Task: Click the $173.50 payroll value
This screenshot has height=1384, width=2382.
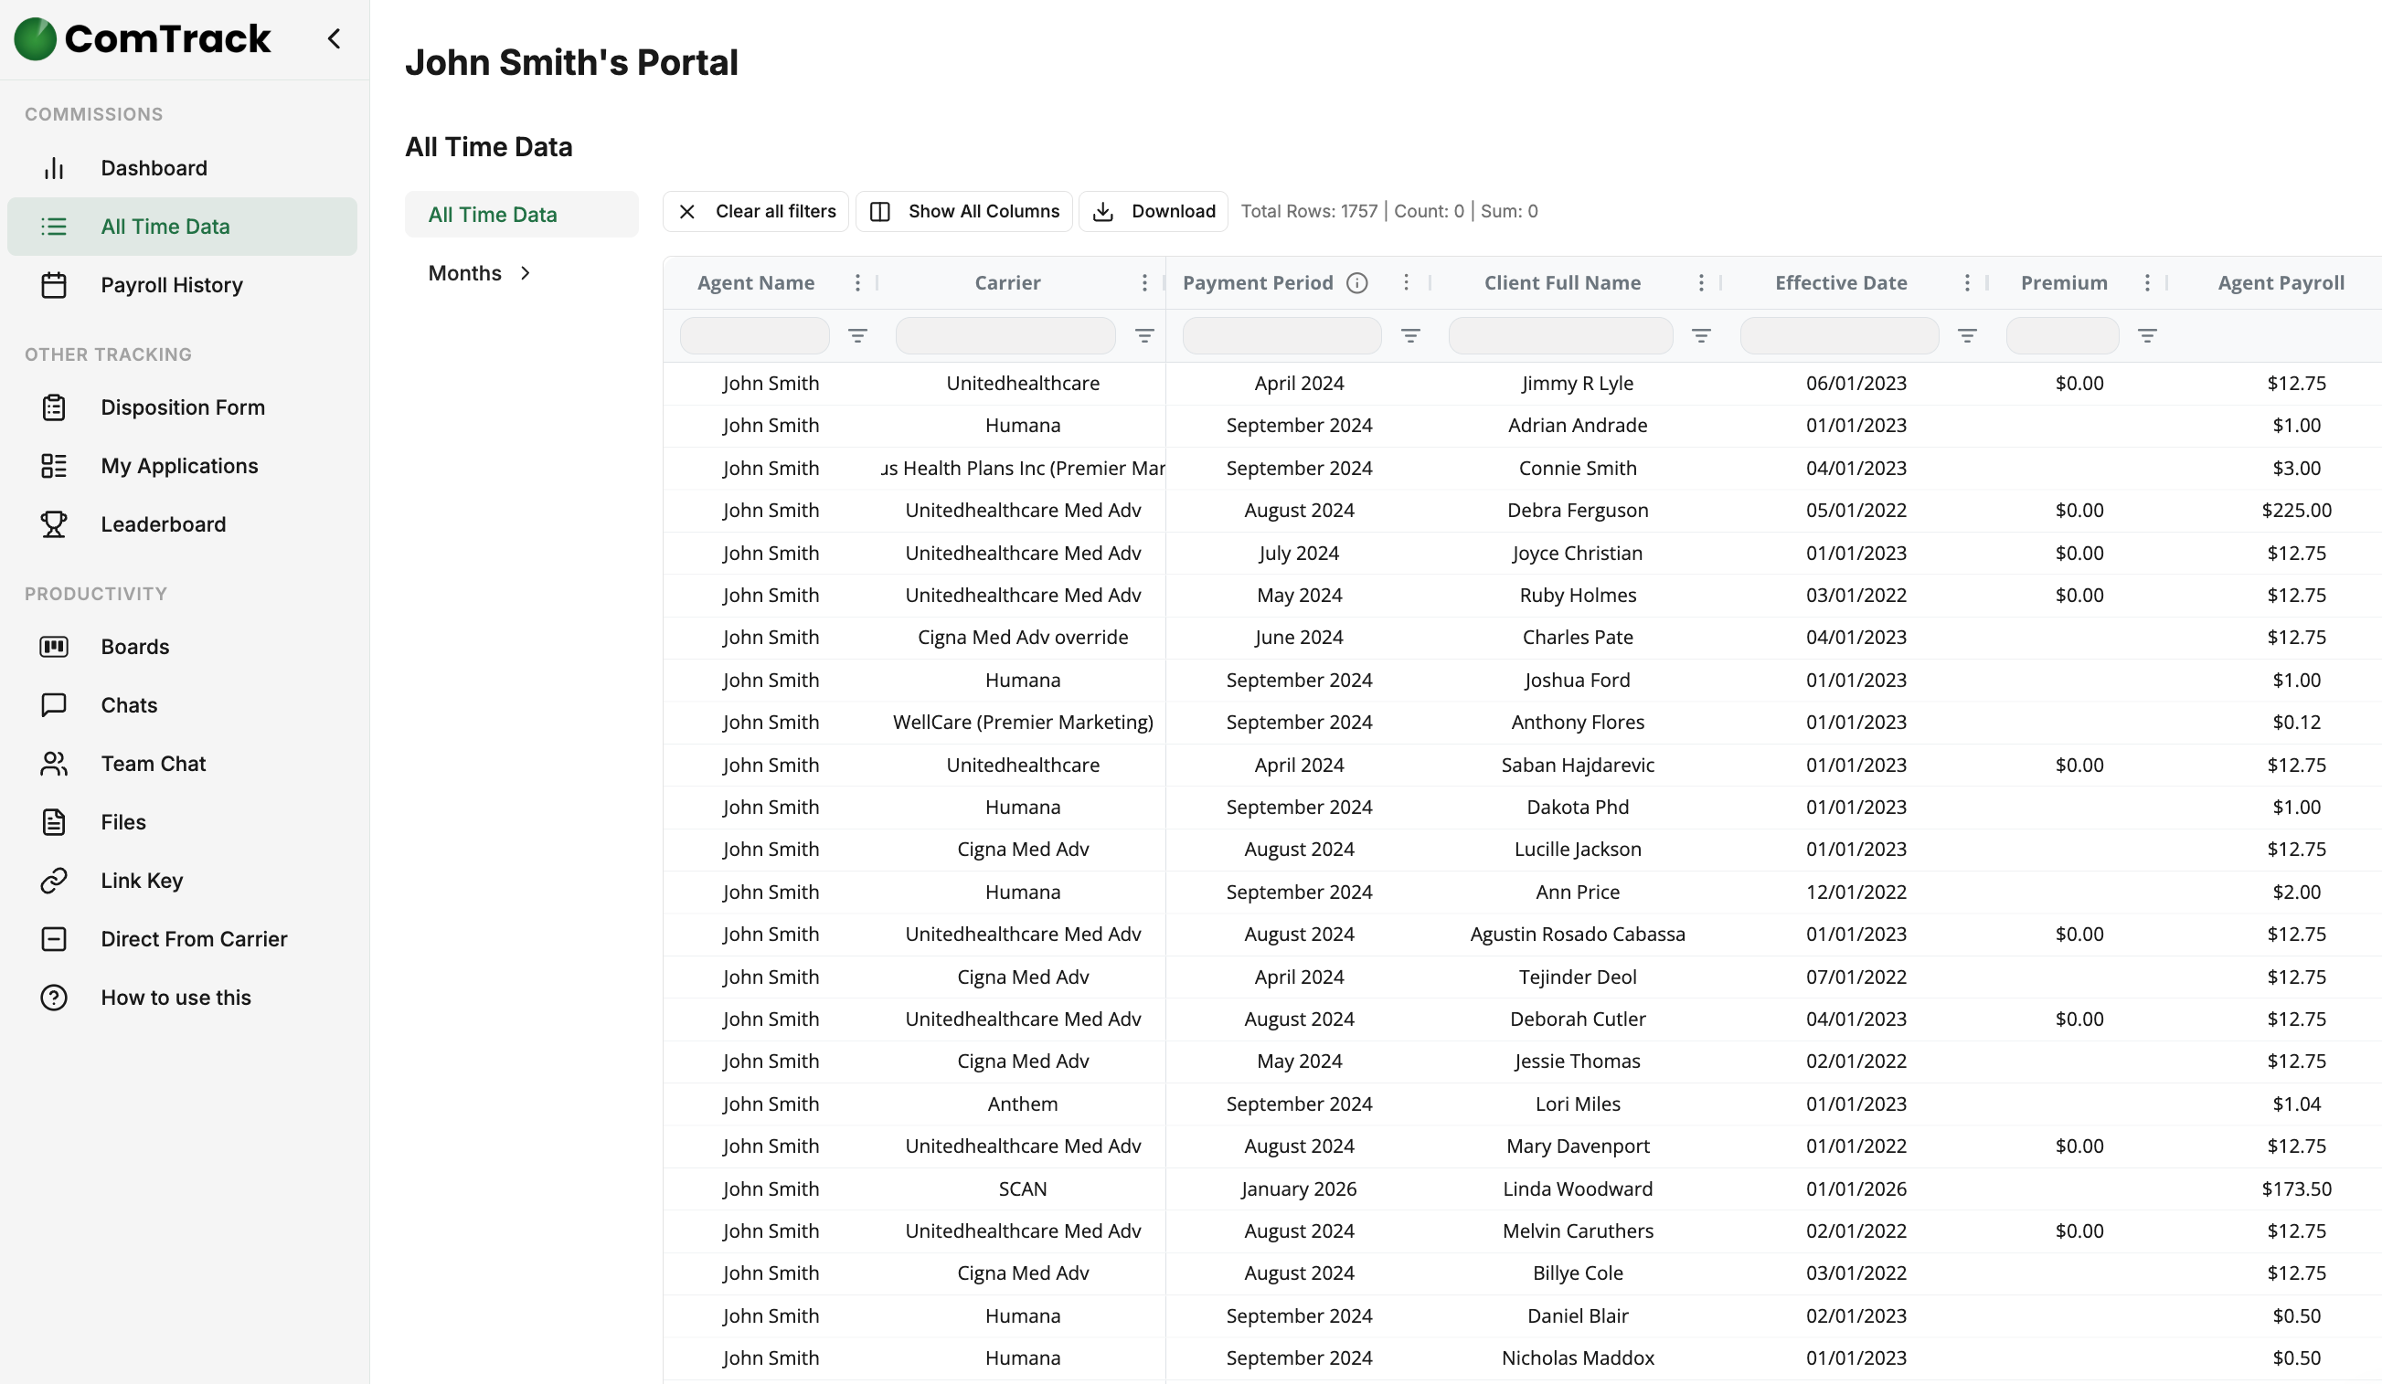Action: click(2296, 1189)
